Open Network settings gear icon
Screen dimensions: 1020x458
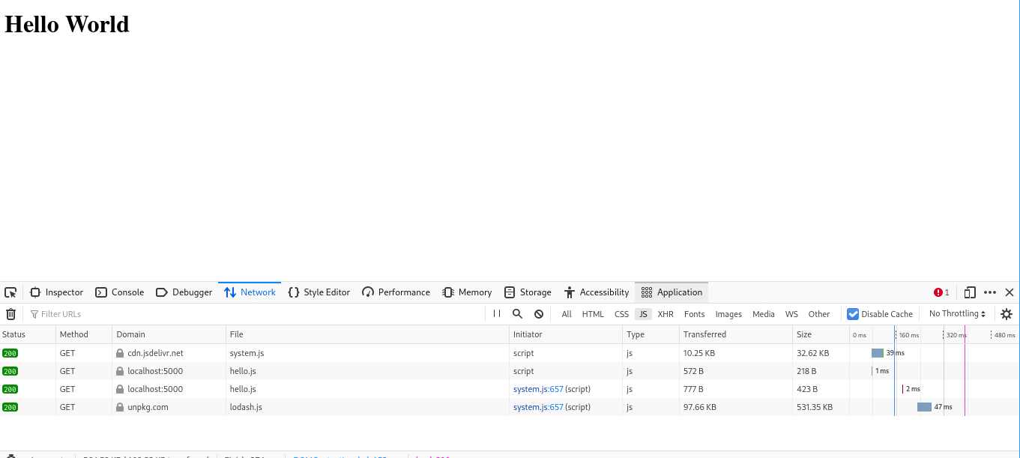pos(1007,314)
